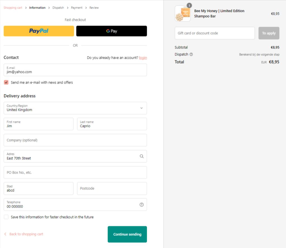Click the 'Berekend bij de volgende stap' text
Viewport: 286px width, 248px height.
point(259,55)
